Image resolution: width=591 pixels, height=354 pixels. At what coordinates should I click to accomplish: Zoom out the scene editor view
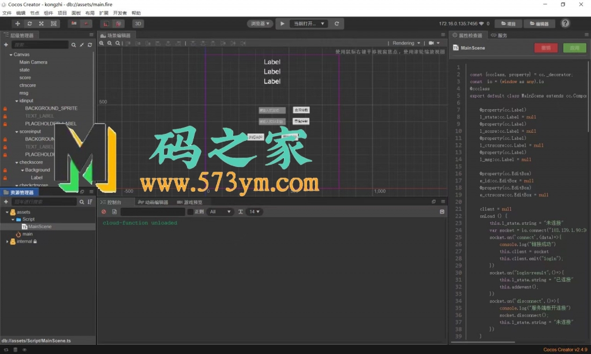(110, 43)
